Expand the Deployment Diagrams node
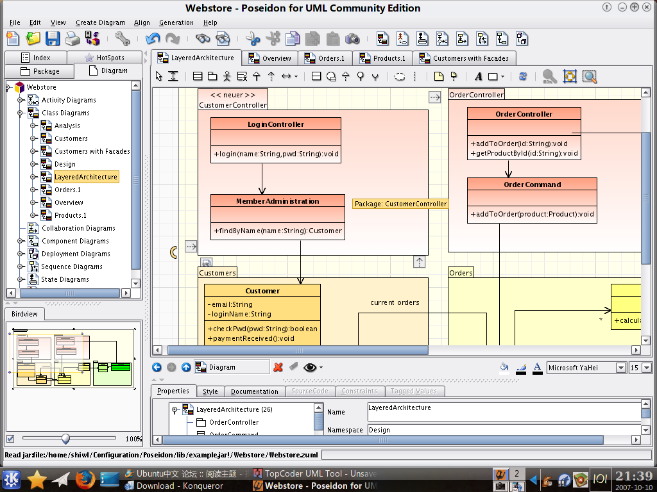This screenshot has width=657, height=492. coord(20,254)
